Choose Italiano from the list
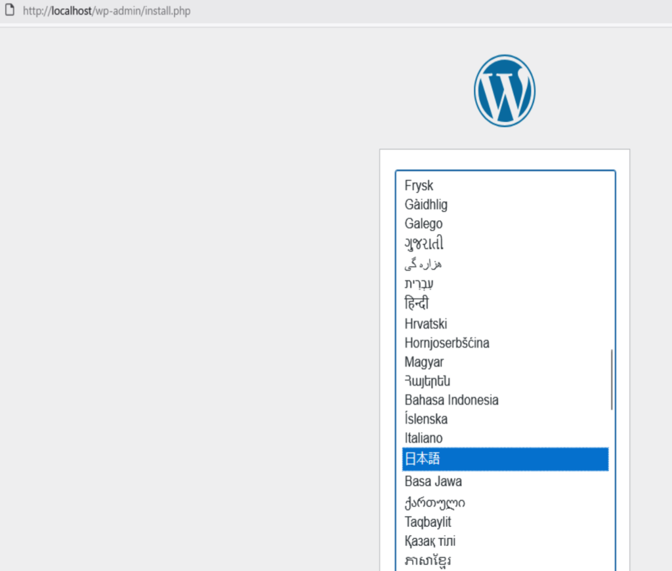 point(423,438)
